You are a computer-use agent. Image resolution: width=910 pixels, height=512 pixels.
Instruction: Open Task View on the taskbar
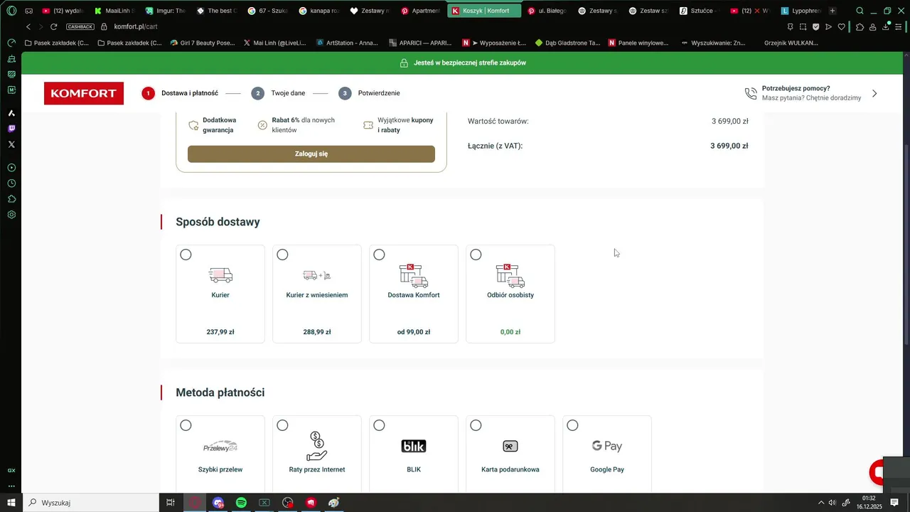[171, 503]
